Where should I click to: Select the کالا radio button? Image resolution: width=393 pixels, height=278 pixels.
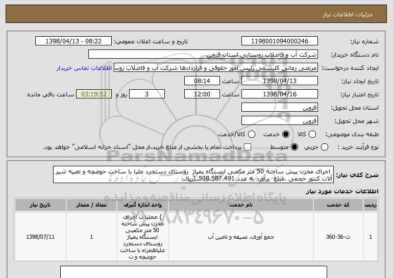click(x=312, y=134)
